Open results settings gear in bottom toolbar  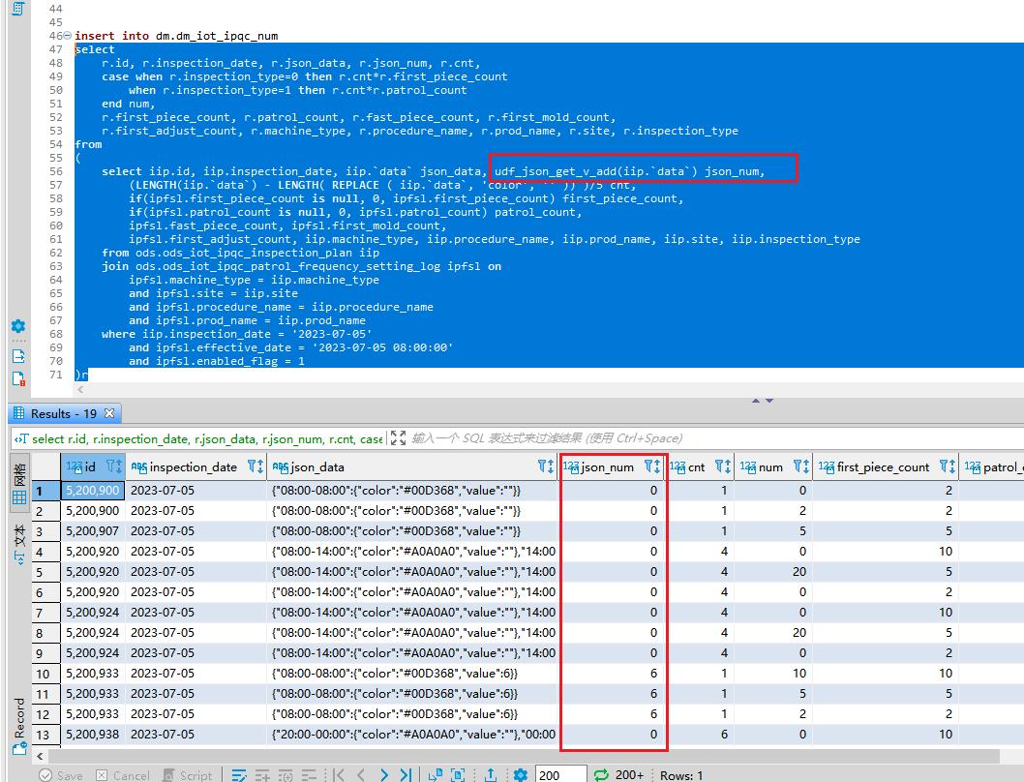(x=521, y=774)
